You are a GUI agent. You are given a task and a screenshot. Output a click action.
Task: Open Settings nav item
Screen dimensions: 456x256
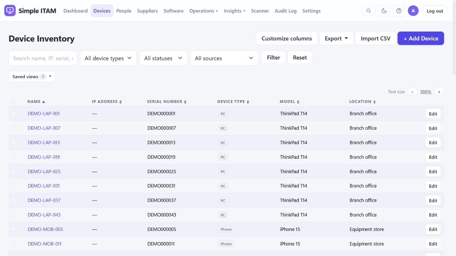pos(312,11)
